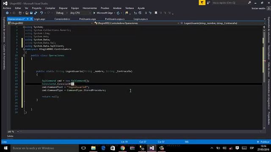
Task: Click the Windows Start button
Action: tap(6, 148)
